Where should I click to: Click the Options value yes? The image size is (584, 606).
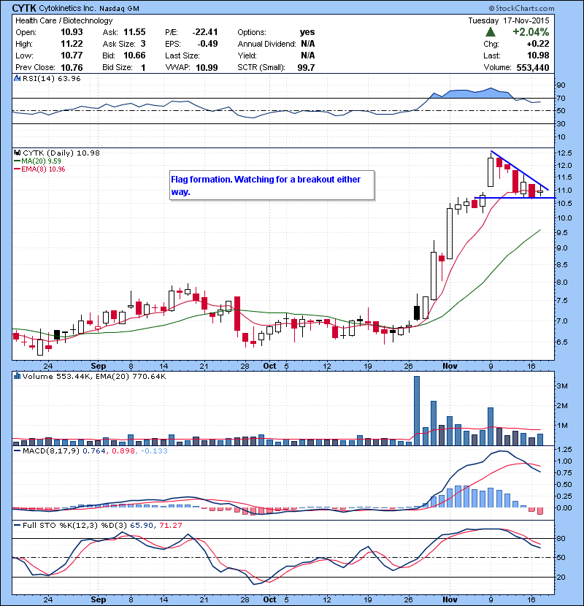pyautogui.click(x=307, y=32)
